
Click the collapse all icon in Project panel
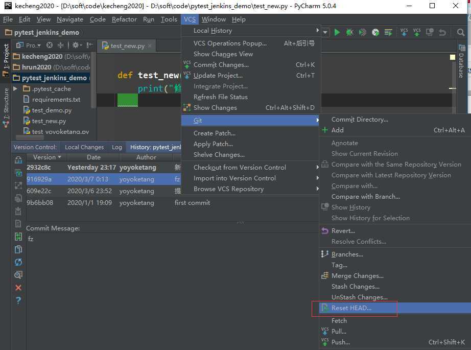[x=60, y=45]
